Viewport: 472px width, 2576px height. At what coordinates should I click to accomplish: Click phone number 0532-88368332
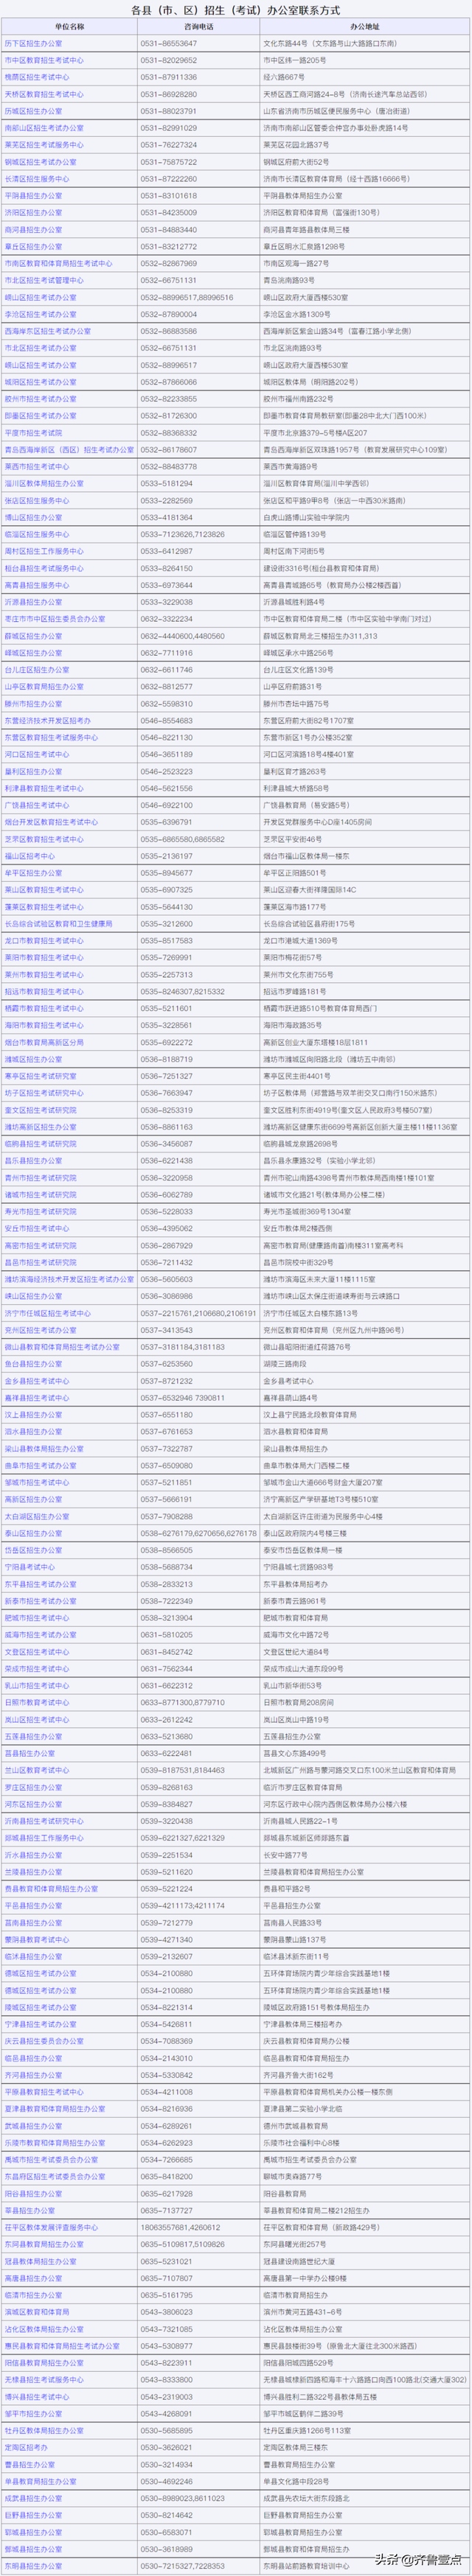169,433
